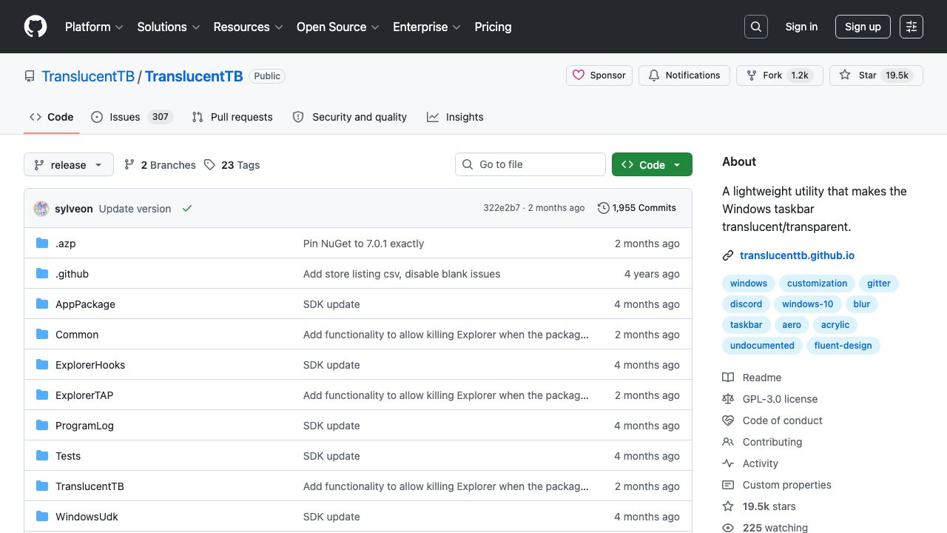947x533 pixels.
Task: Open the release branch dropdown
Action: pos(69,164)
